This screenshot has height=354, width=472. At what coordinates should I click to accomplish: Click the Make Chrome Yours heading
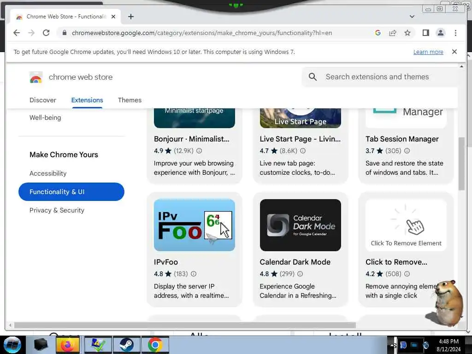[x=64, y=154]
